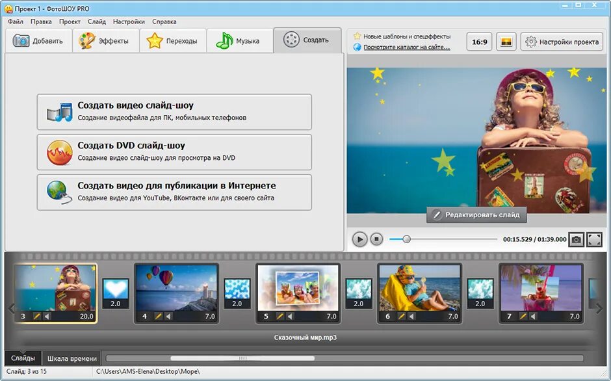Click Новые шаблоны и спецэффекты text
Viewport: 611px width, 381px height.
click(x=407, y=36)
